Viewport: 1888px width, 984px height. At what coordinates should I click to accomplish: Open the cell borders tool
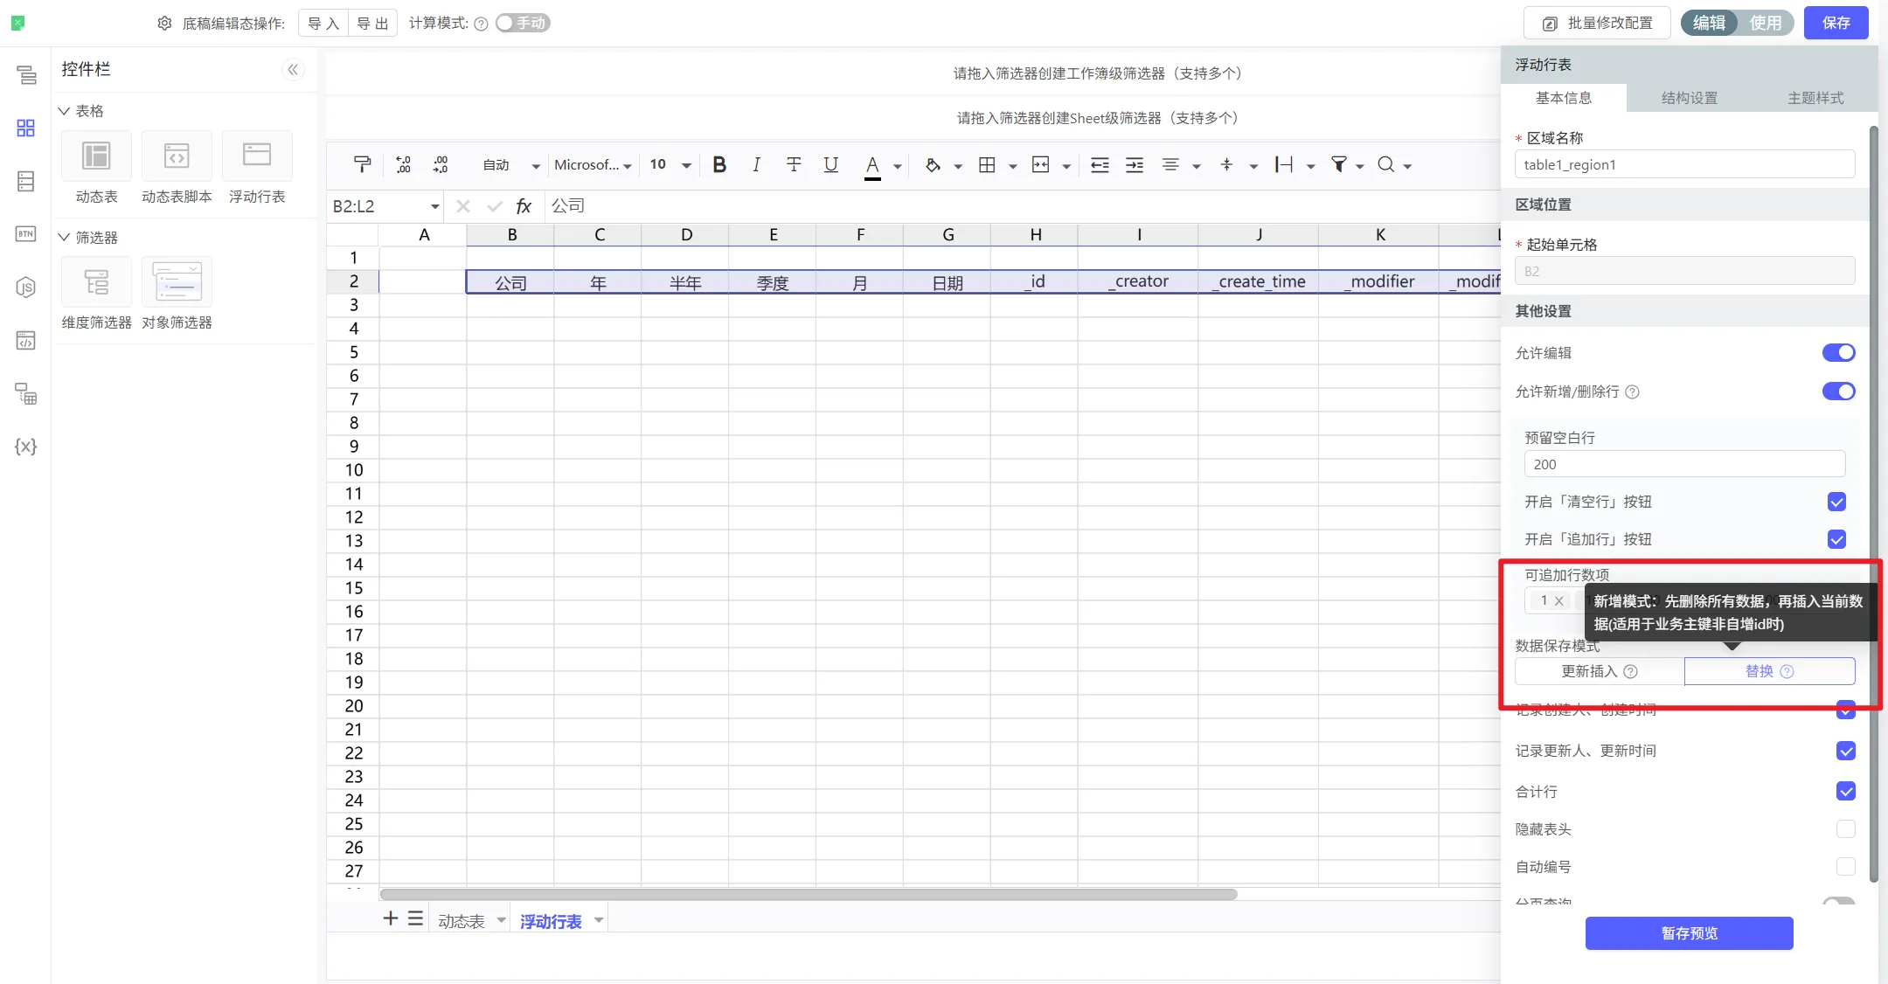[x=987, y=164]
